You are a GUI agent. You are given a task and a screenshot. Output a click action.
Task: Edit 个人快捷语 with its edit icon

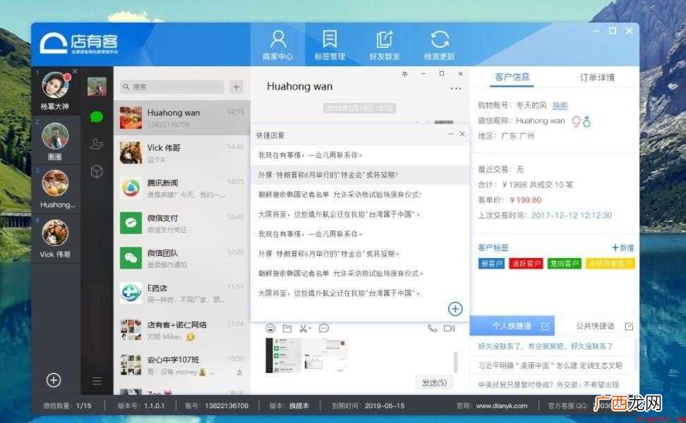click(545, 326)
